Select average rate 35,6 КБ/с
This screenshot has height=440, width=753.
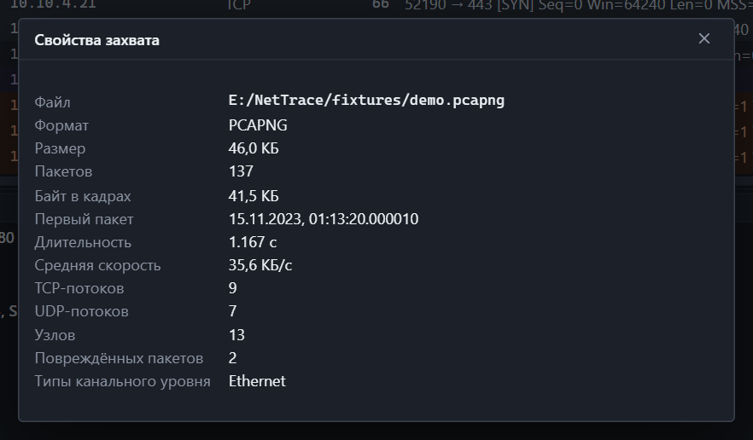pos(260,265)
